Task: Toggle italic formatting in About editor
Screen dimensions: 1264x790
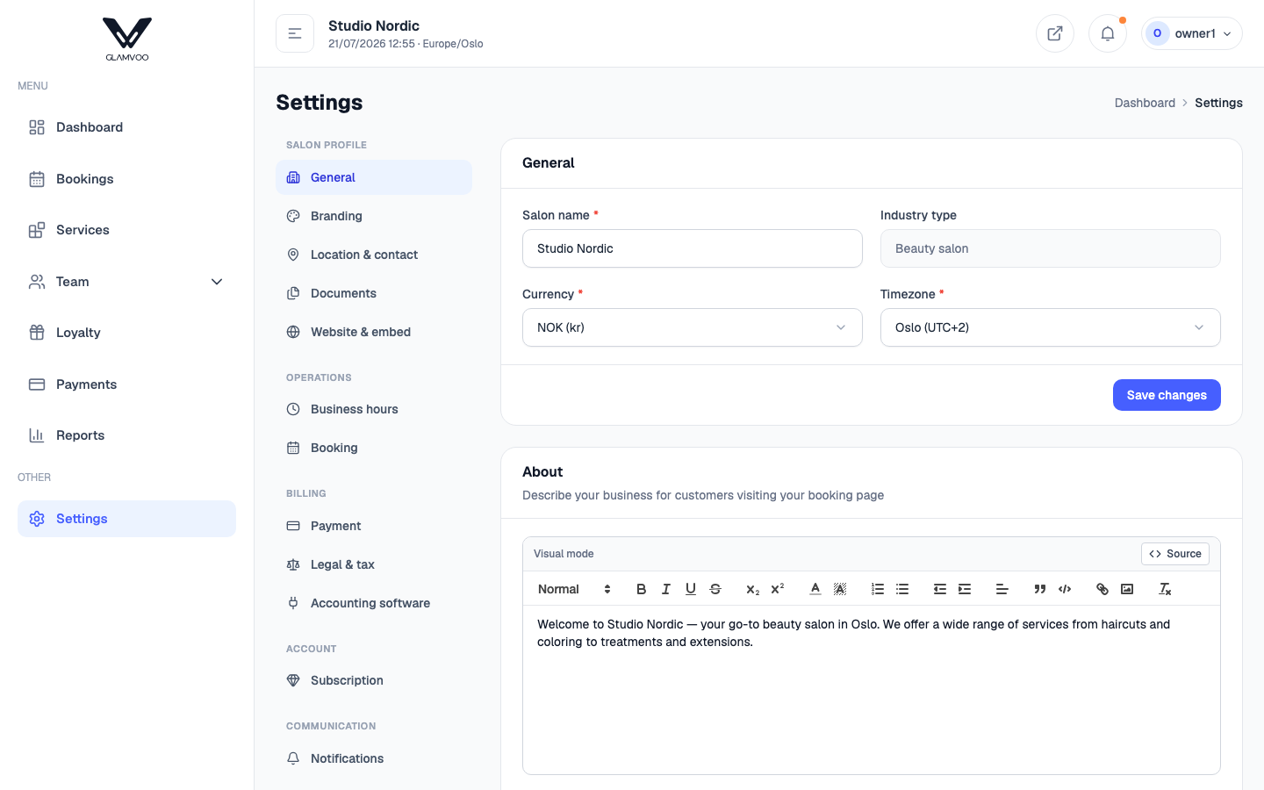Action: coord(666,589)
